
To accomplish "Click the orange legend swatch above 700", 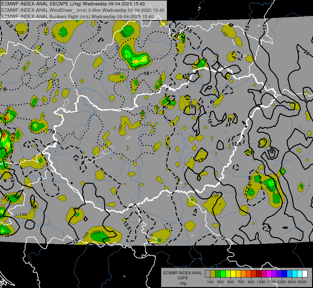I will coord(244,274).
